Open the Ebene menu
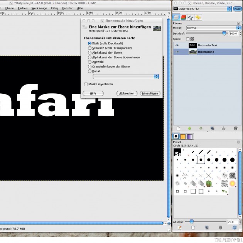The image size is (243, 243). tap(10, 8)
